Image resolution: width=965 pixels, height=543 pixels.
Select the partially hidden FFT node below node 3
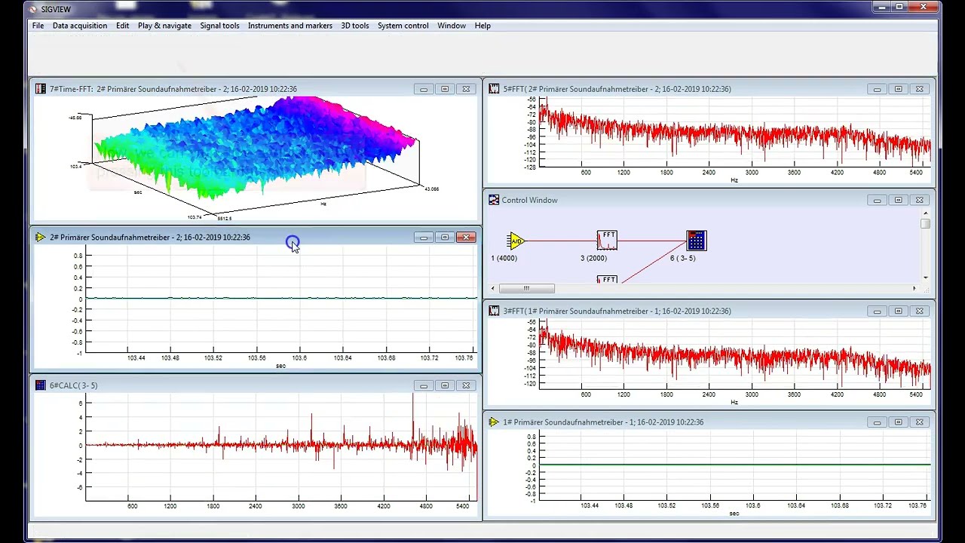pos(607,280)
